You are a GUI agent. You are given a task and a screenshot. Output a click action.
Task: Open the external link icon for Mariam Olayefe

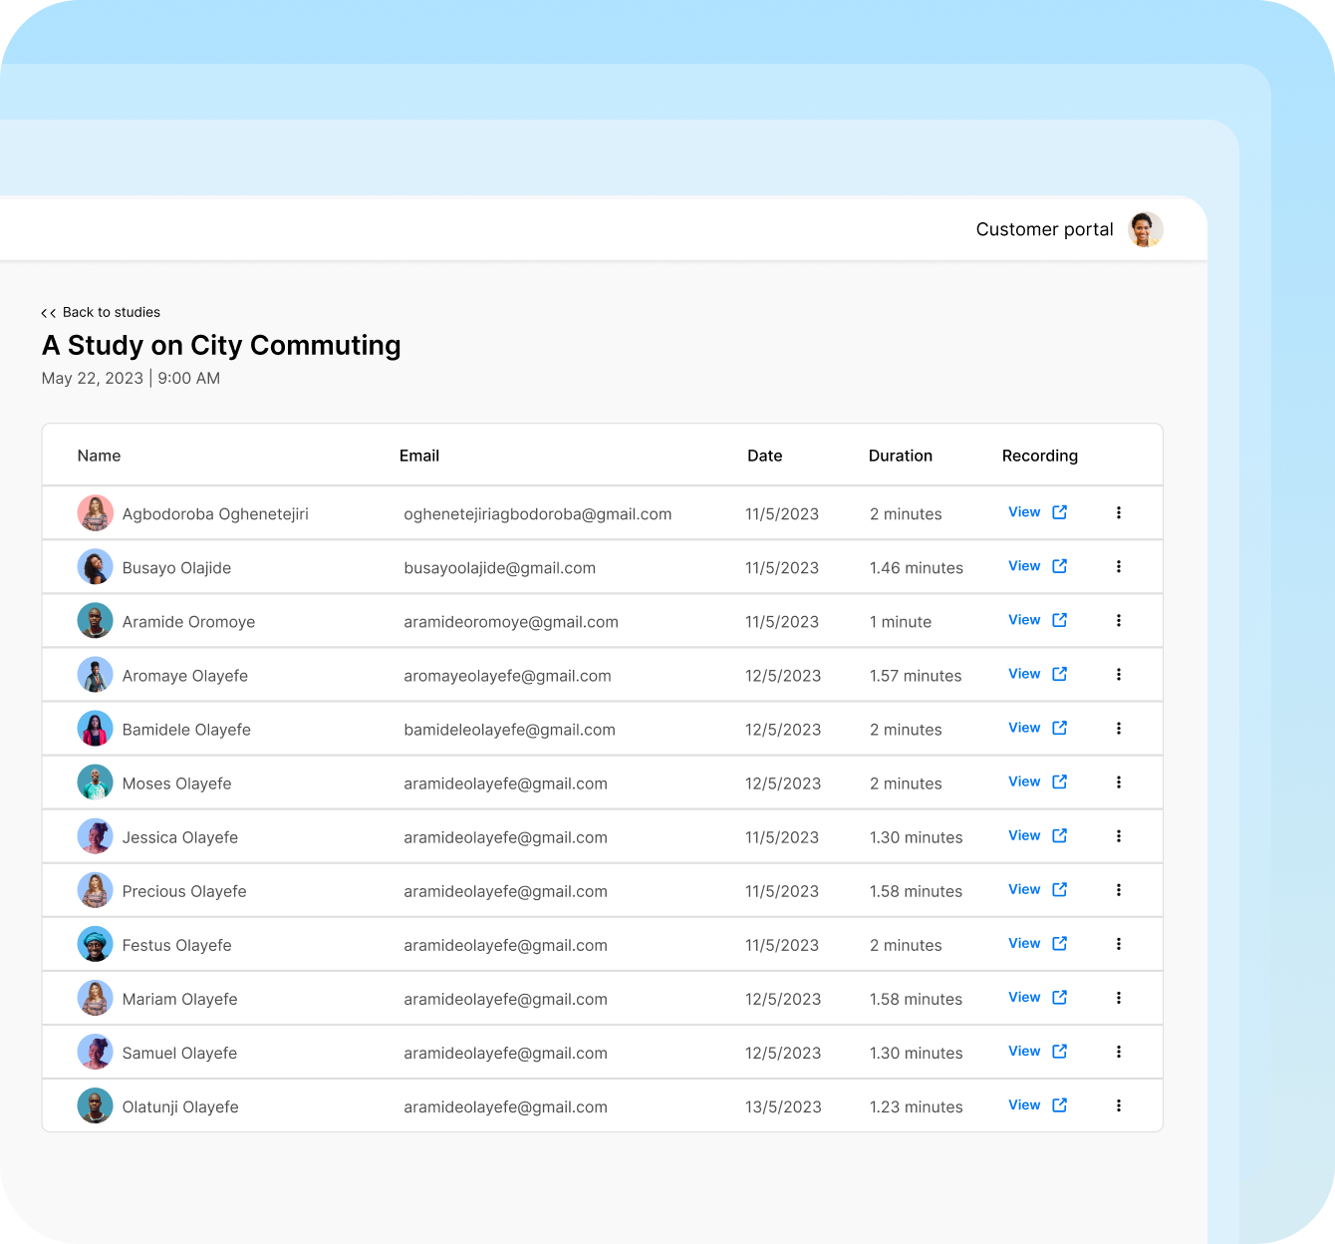click(1060, 997)
